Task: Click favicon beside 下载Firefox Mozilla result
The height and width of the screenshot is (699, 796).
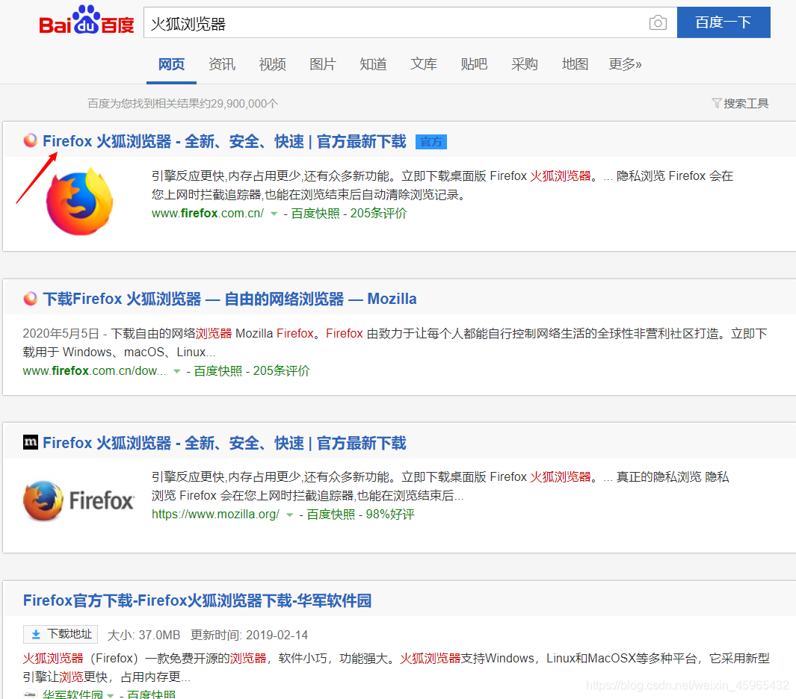Action: tap(31, 298)
